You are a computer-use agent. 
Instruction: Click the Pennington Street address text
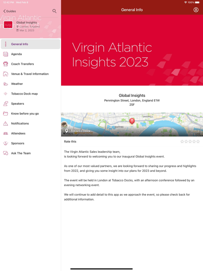tap(132, 102)
